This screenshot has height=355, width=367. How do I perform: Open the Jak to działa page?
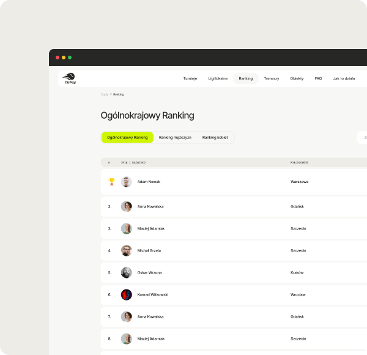(x=344, y=79)
